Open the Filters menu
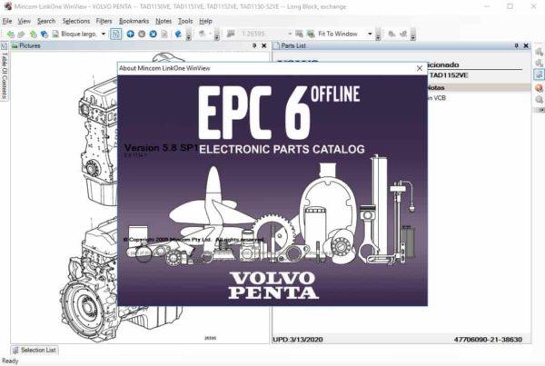 coord(104,21)
